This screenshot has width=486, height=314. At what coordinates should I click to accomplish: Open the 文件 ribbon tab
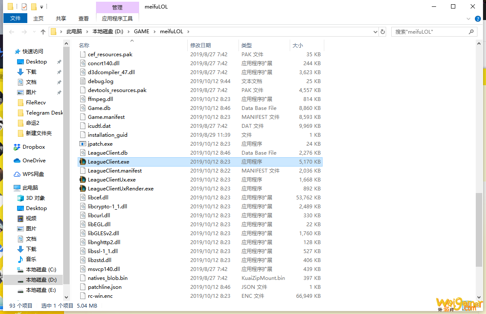pos(15,18)
